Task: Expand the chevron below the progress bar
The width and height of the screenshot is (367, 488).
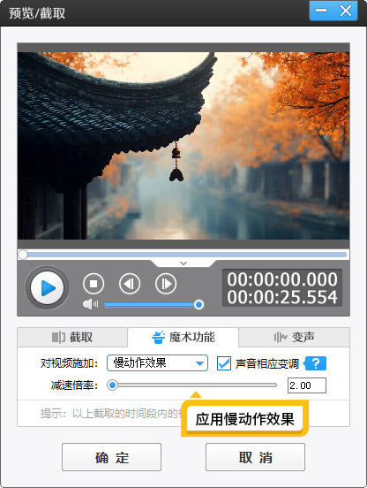Action: coord(183,263)
